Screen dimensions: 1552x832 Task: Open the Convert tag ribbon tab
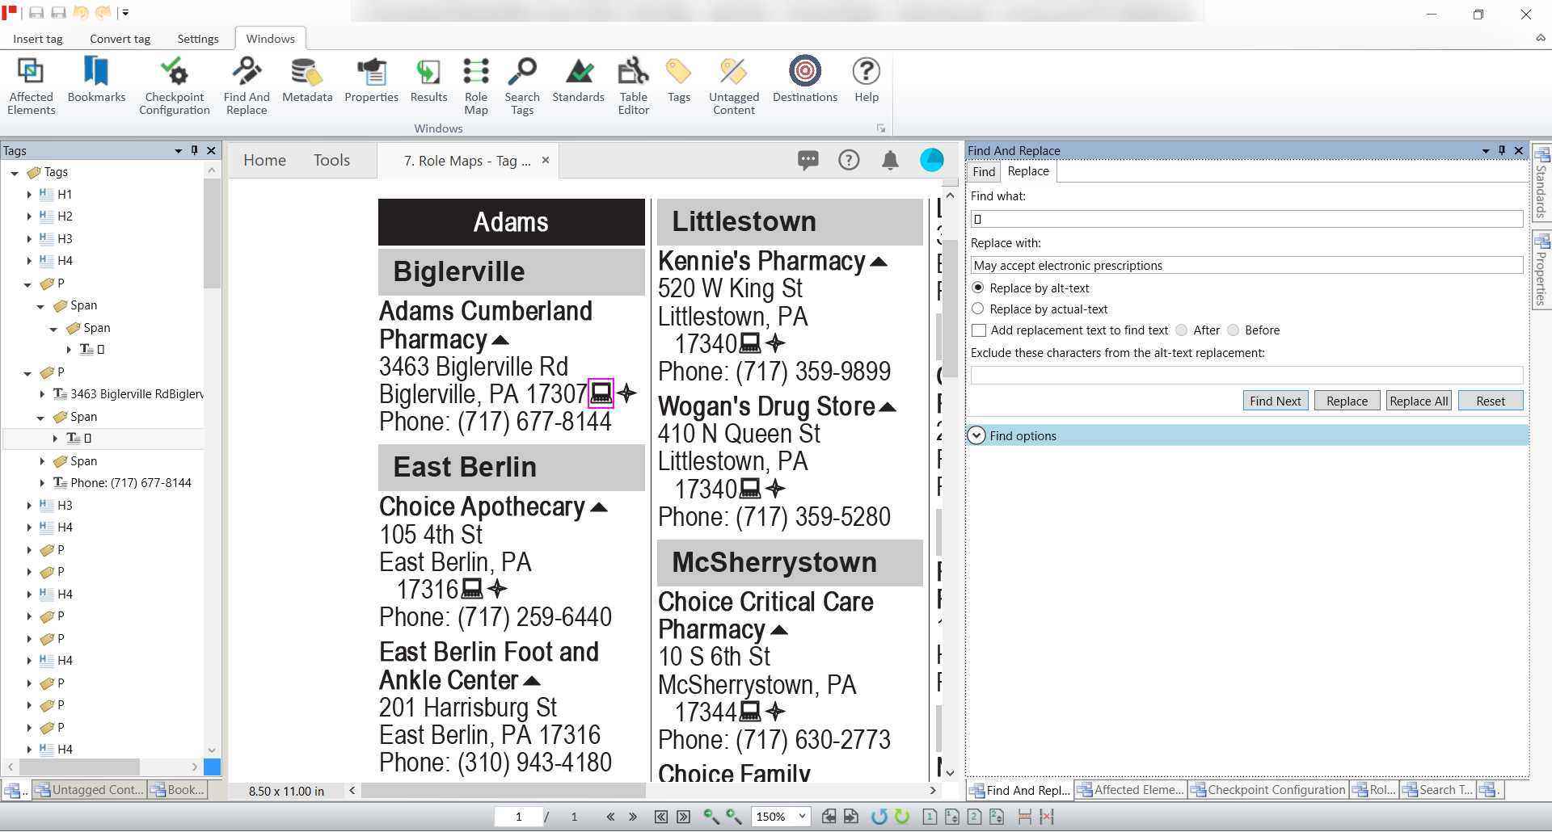click(x=120, y=39)
